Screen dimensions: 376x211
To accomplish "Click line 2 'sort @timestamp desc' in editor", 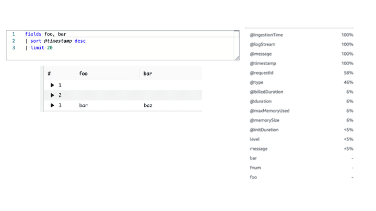I will [x=55, y=41].
